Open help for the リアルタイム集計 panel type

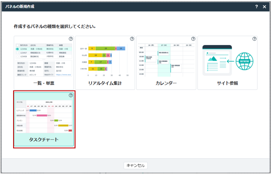[132, 39]
